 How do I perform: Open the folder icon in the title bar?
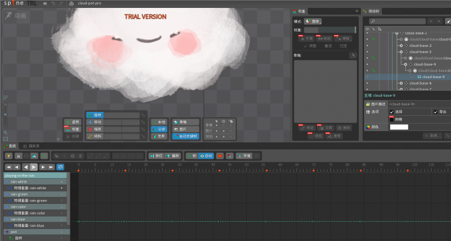[45, 3]
